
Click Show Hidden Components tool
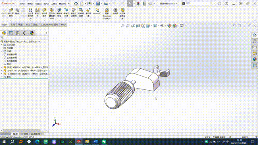coord(52,14)
